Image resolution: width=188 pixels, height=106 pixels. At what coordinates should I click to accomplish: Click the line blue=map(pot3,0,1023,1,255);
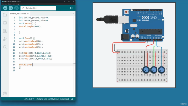pos(36,59)
